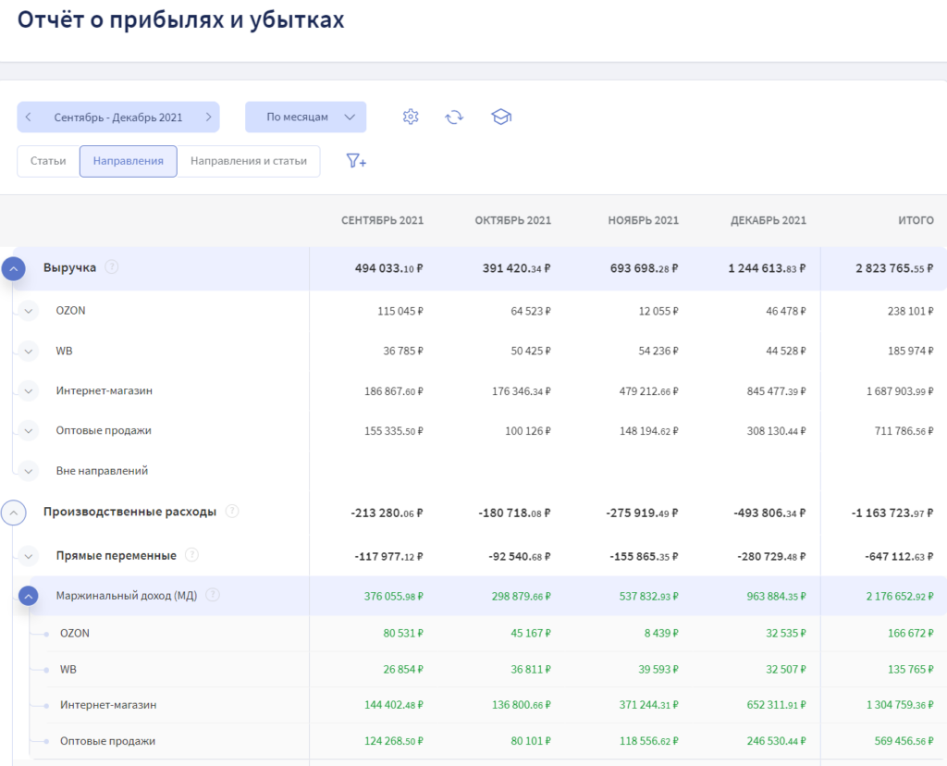Click the Сентябрь - Декабрь 2021 period selector
The image size is (947, 766).
coord(118,117)
